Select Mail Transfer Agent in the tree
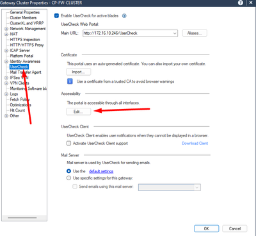The width and height of the screenshot is (256, 236). [x=26, y=72]
